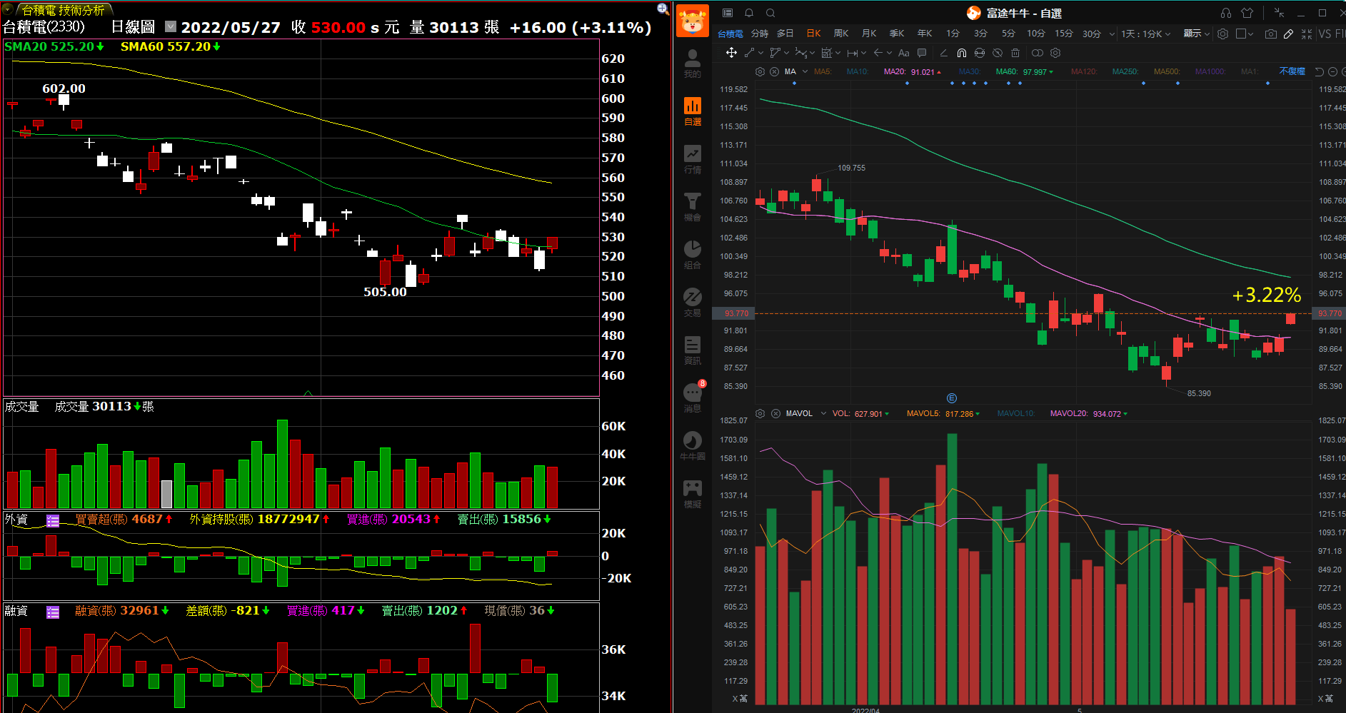Open the chart layout square dropdown
This screenshot has height=713, width=1346.
[1245, 34]
